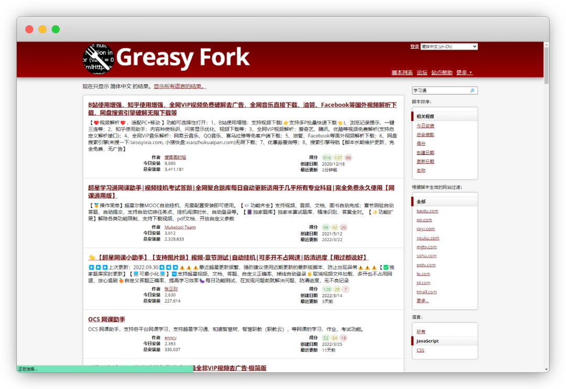This screenshot has height=389, width=566.
Task: Click the yellow macOS window button
Action: pos(42,29)
